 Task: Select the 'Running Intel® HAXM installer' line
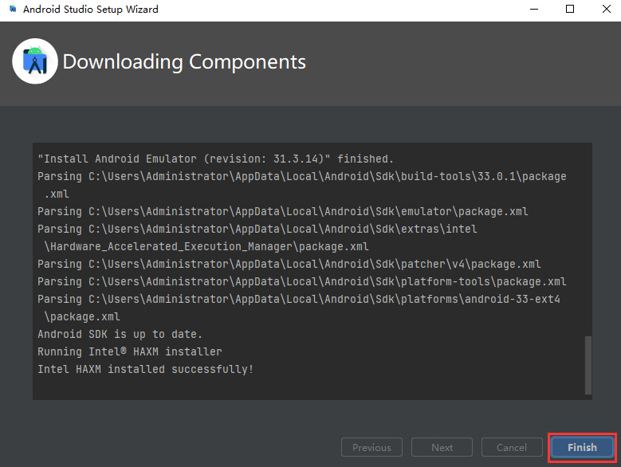point(130,351)
